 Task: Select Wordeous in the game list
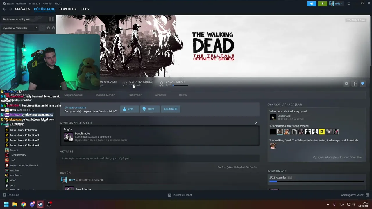tap(15, 175)
